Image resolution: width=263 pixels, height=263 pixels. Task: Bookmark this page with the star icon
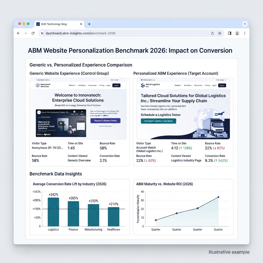pyautogui.click(x=220, y=33)
